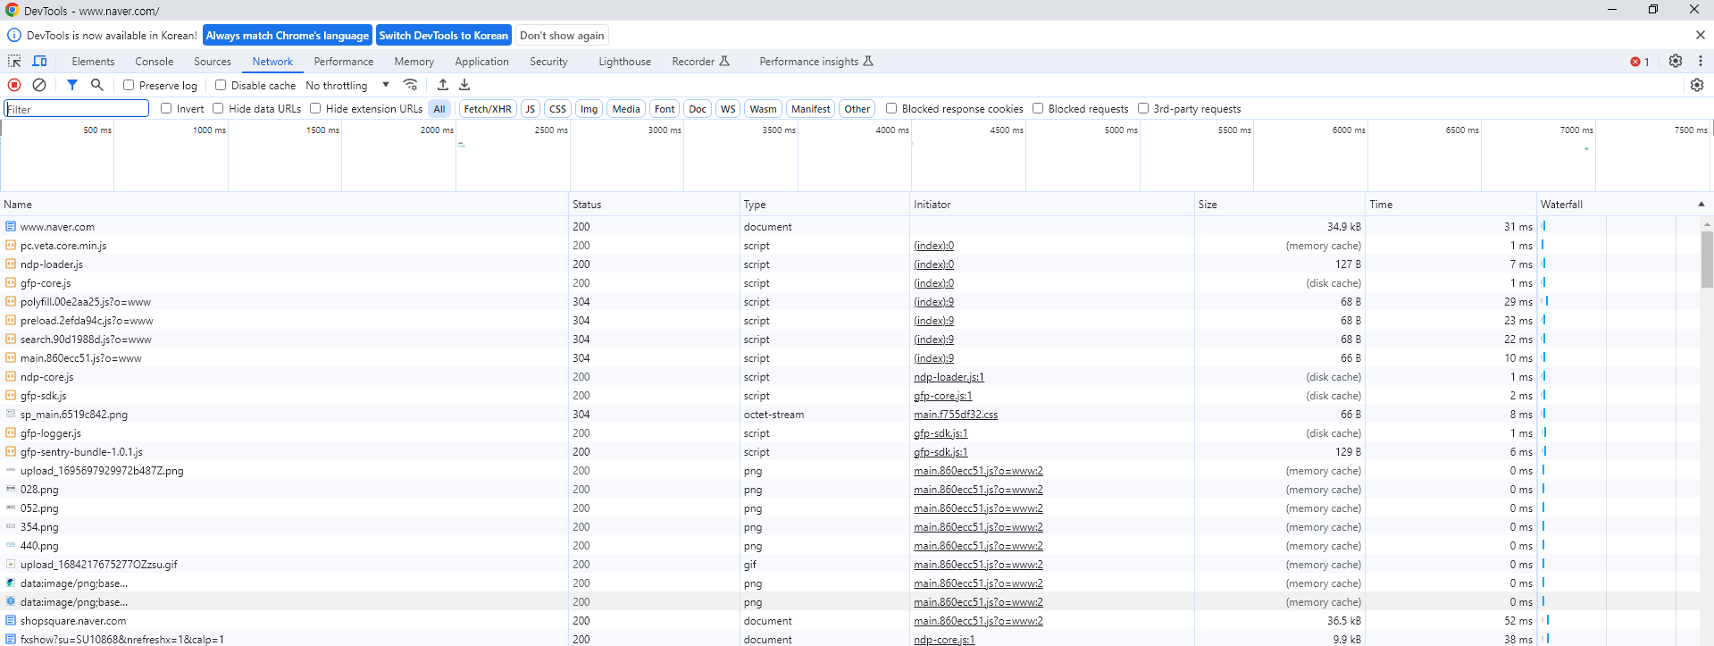Enable the Disable cache checkbox
Viewport: 1714px width, 646px height.
click(221, 86)
